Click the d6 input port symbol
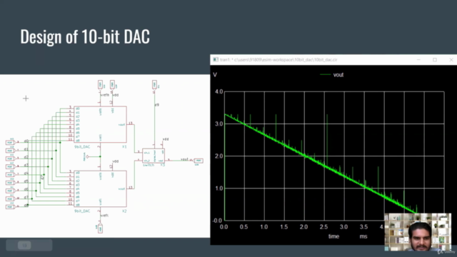The image size is (457, 257). pyautogui.click(x=10, y=191)
